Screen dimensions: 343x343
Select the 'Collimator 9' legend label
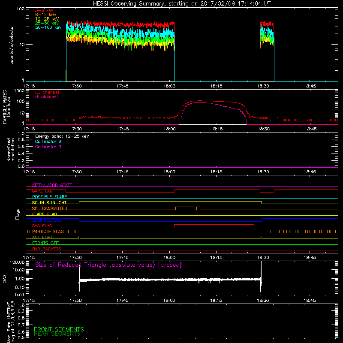pos(48,147)
